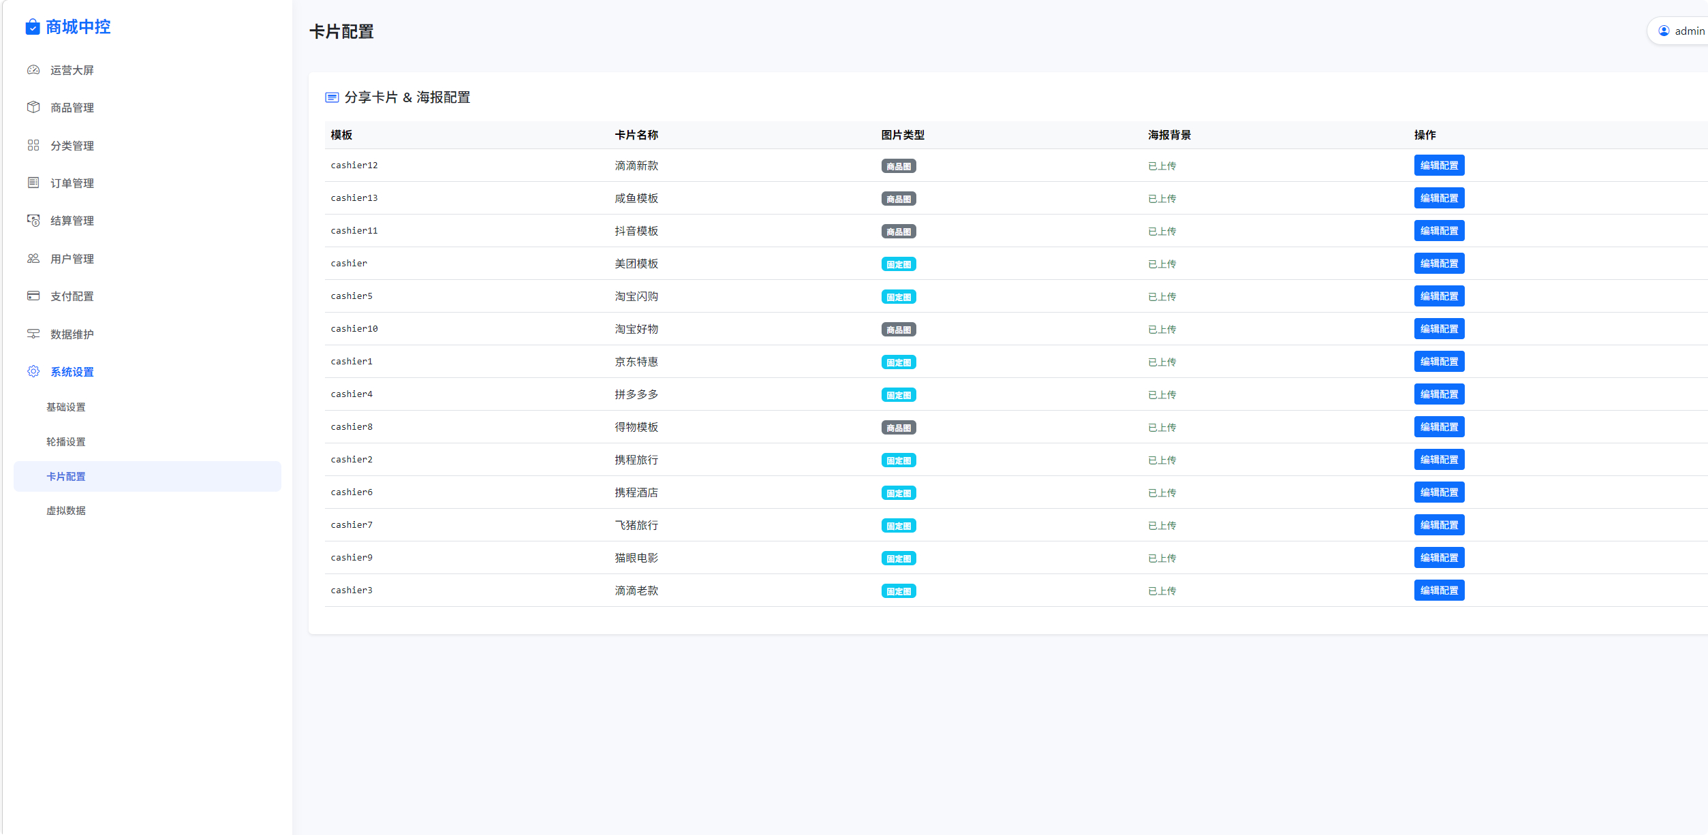Click the 商城中控 shopping bag logo
This screenshot has height=835, width=1708.
point(33,27)
